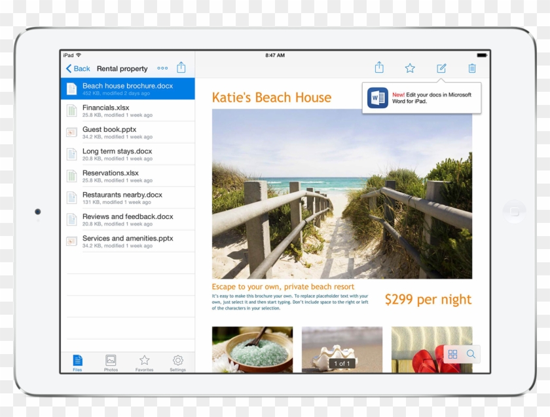The width and height of the screenshot is (550, 417).
Task: Tap the Back navigation button
Action: [x=77, y=68]
